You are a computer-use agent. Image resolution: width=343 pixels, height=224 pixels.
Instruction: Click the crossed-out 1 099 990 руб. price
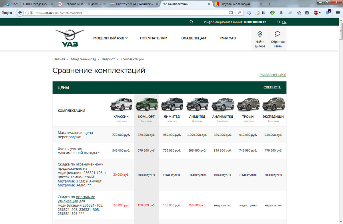pyautogui.click(x=197, y=135)
